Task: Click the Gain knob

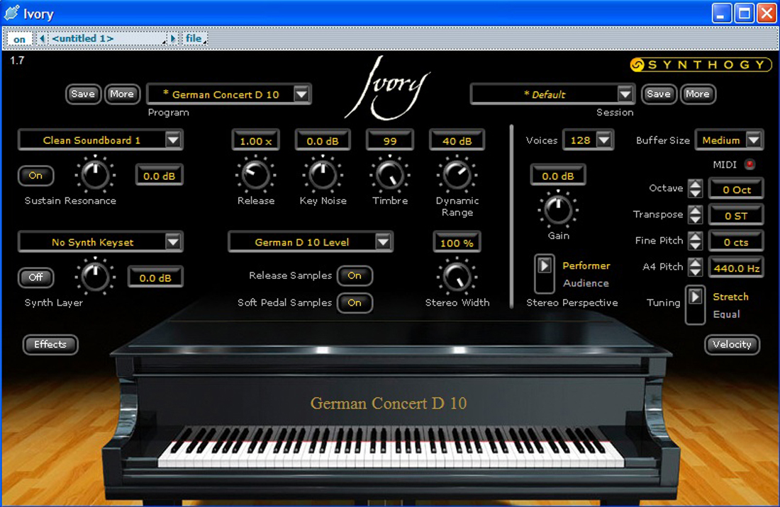Action: pos(557,210)
